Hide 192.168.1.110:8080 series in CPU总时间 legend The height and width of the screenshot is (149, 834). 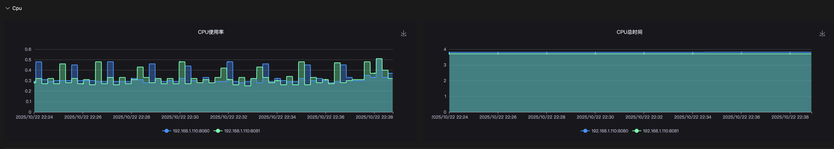605,131
